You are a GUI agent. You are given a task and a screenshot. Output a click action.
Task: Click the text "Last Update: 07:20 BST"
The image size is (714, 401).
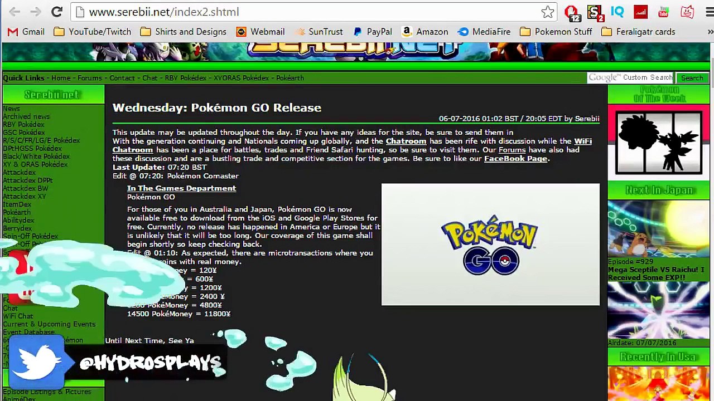(160, 167)
